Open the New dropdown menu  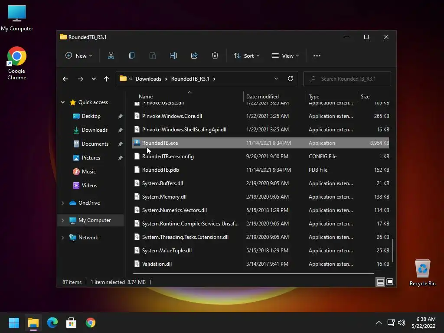(x=79, y=56)
